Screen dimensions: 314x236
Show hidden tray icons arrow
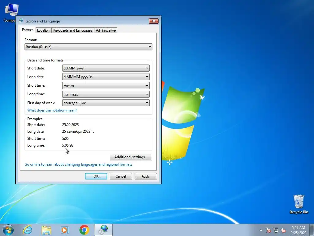261,230
